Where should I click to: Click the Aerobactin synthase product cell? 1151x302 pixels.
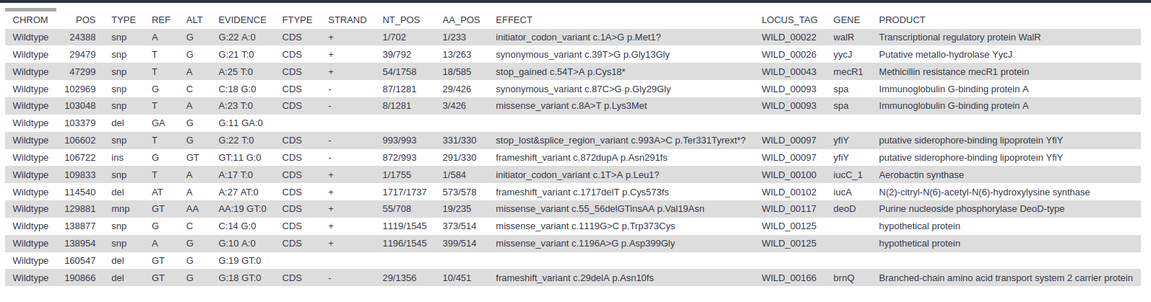[921, 175]
